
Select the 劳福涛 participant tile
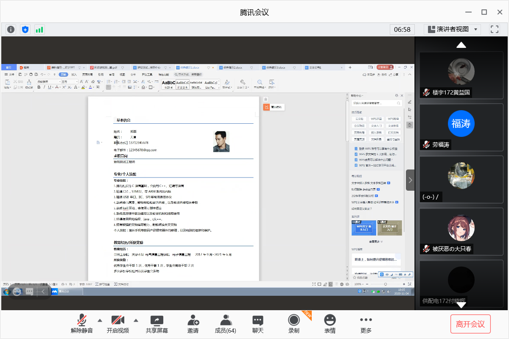461,127
